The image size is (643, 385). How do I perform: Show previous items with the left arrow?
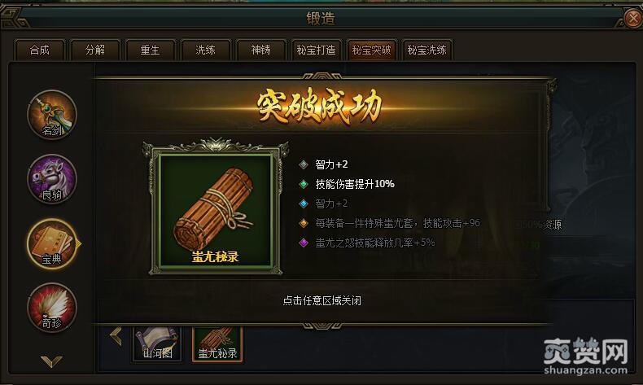point(116,337)
